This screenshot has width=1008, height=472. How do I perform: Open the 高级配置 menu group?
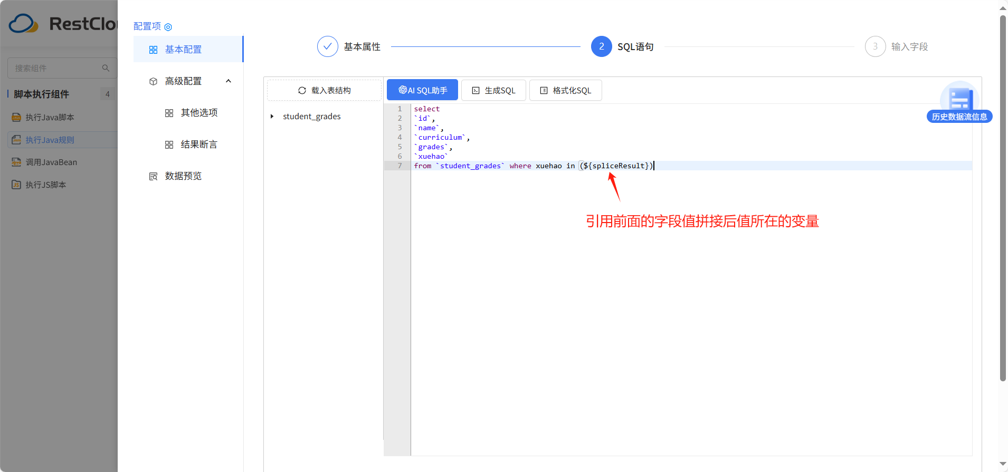(188, 81)
